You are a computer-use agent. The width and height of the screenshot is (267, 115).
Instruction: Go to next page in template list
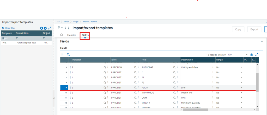tap(45, 28)
